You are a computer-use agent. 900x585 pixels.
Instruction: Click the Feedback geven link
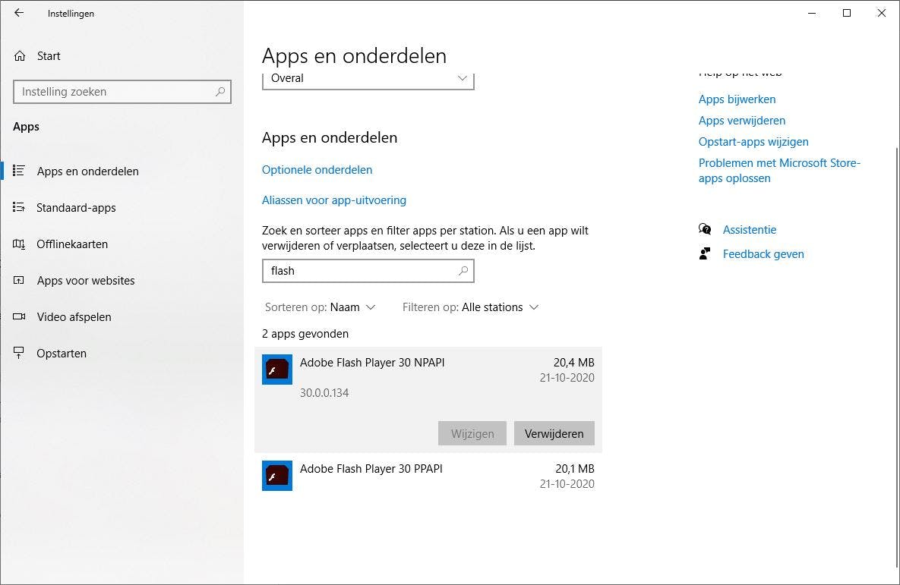point(763,254)
